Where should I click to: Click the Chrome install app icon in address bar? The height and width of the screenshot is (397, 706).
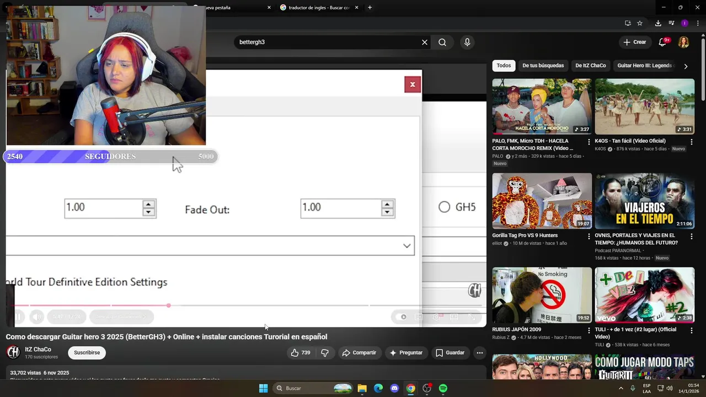click(x=628, y=23)
